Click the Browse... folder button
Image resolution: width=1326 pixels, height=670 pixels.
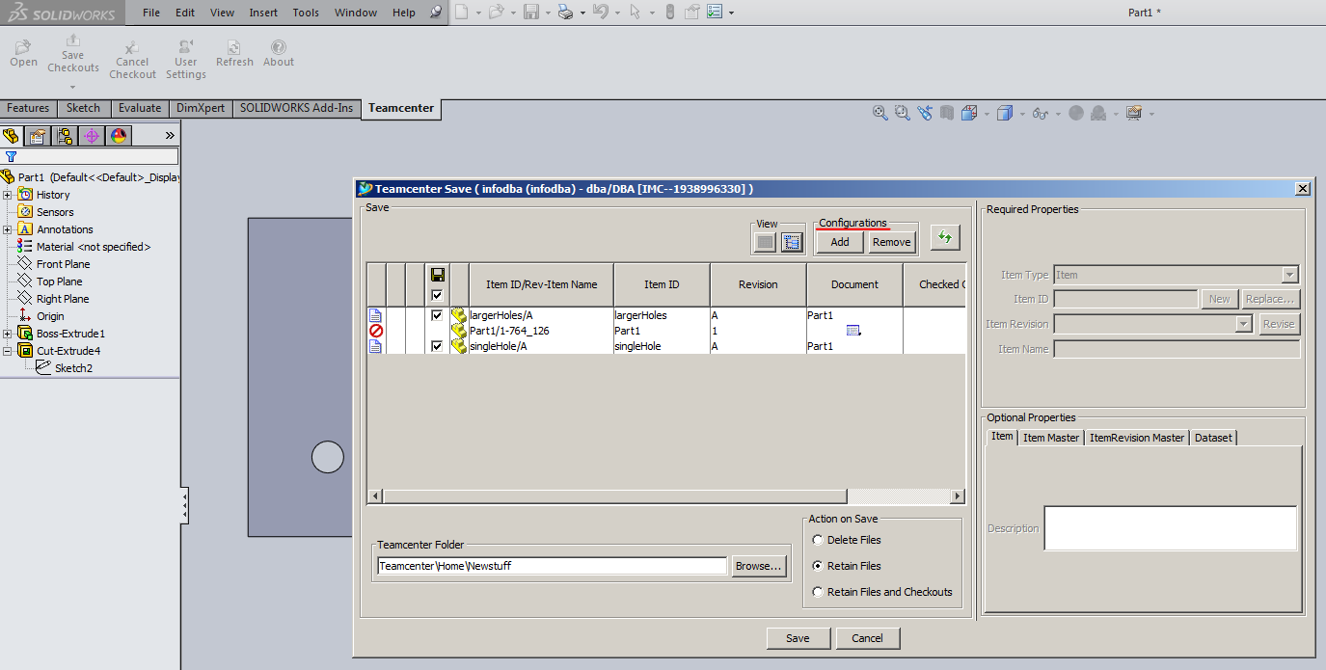click(x=759, y=566)
